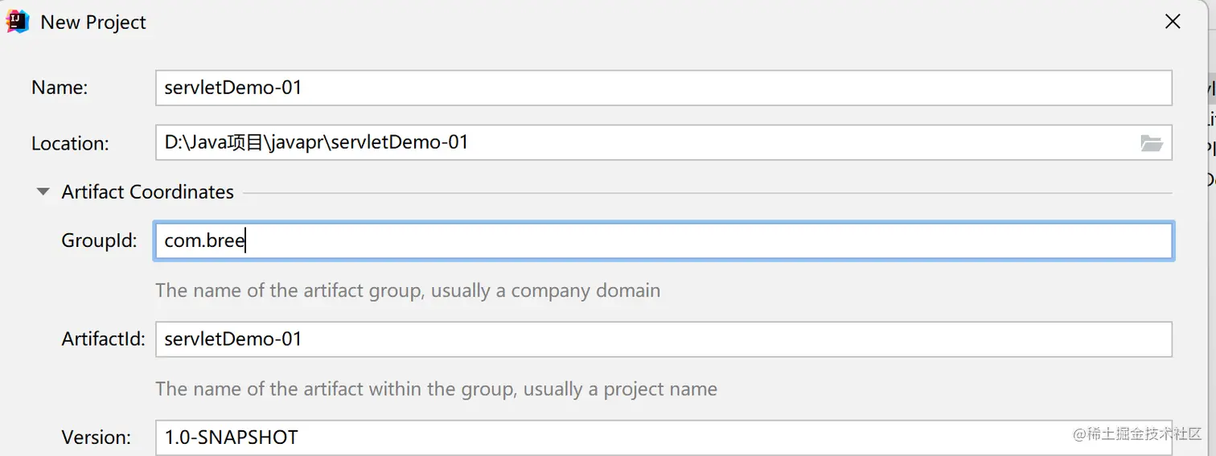The height and width of the screenshot is (456, 1216).
Task: Click the Version label
Action: point(96,438)
